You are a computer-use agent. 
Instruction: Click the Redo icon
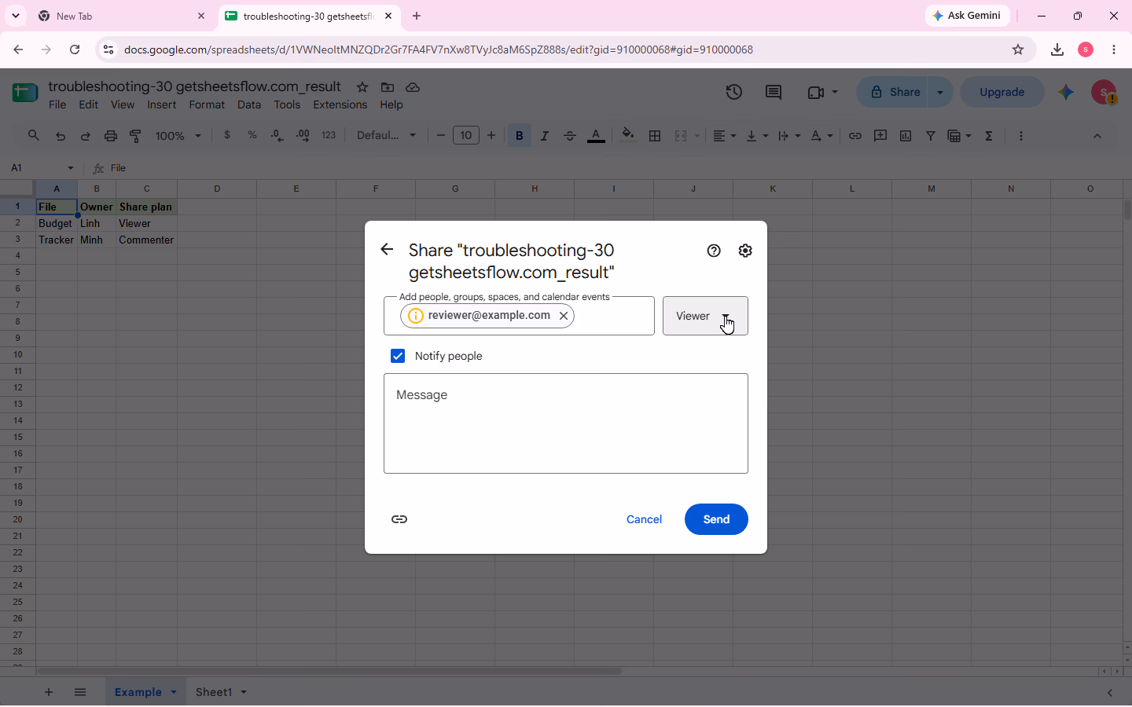click(86, 136)
